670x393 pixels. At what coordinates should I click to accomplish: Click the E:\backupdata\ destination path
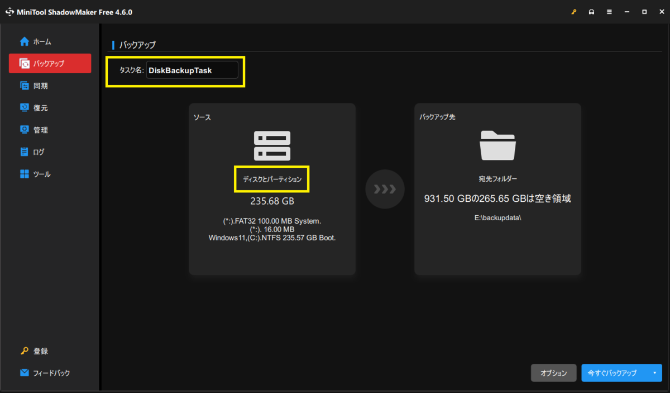click(497, 218)
